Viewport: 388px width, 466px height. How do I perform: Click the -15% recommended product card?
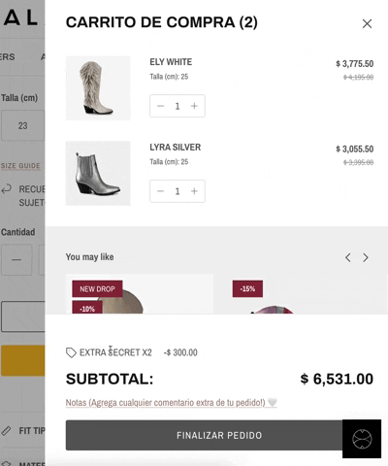pos(301,294)
